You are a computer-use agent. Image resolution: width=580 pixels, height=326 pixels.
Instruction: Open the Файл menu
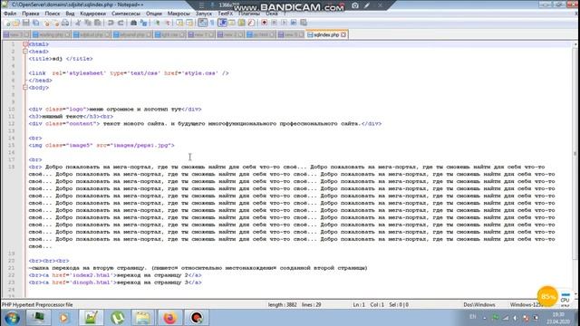point(10,14)
